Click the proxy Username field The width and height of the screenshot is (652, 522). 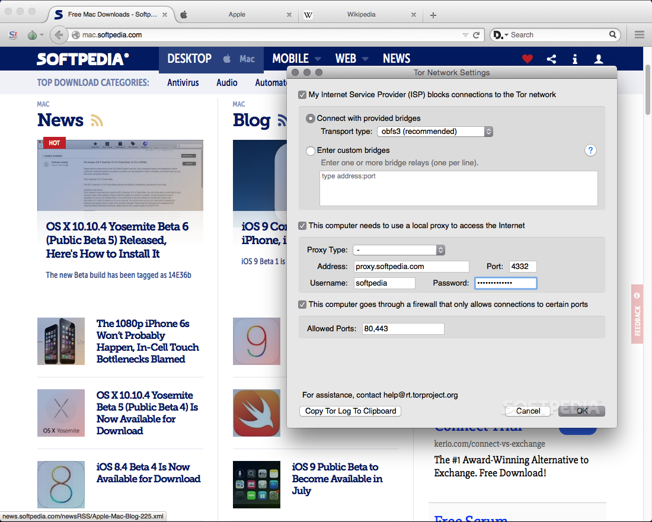(385, 283)
